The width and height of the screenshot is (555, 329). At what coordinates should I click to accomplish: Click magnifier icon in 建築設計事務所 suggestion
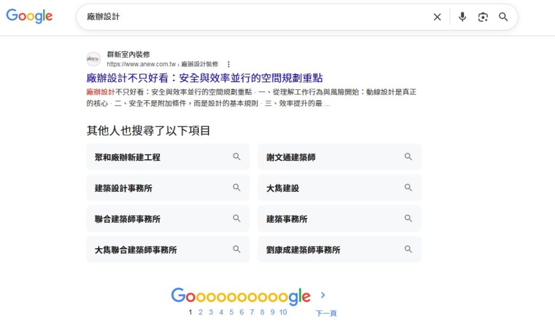point(236,188)
